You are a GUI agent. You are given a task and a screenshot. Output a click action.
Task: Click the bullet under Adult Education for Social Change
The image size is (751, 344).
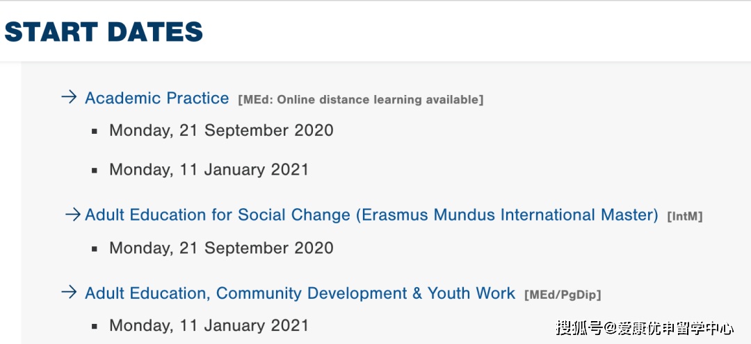coord(95,248)
